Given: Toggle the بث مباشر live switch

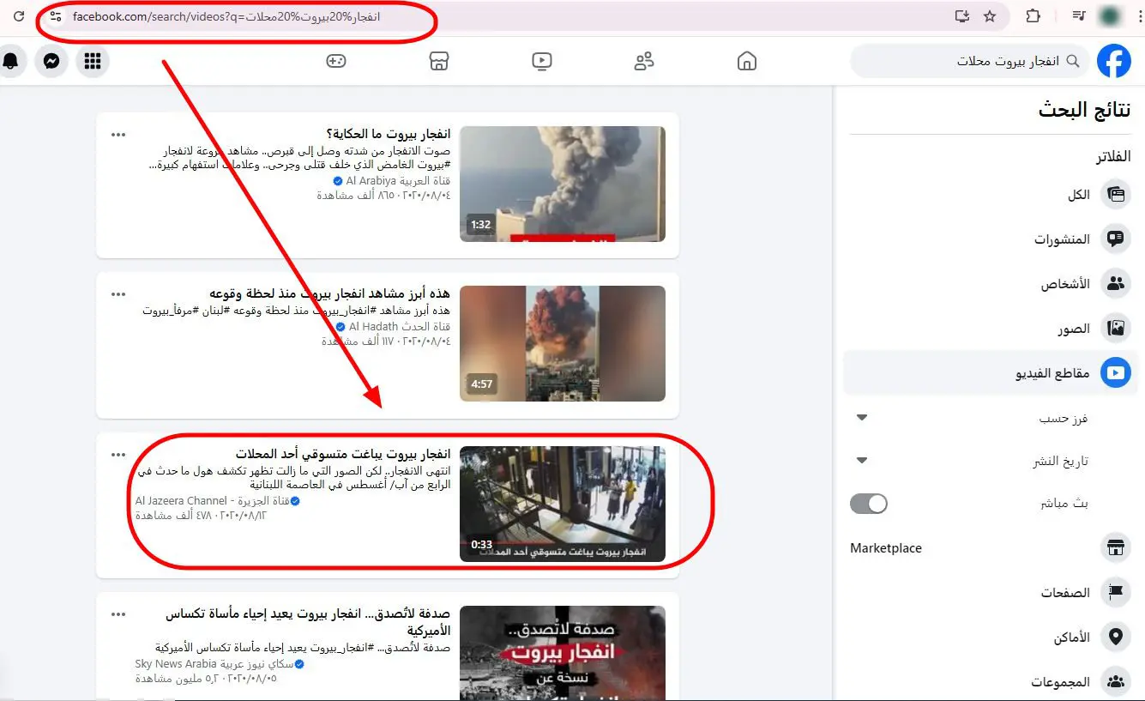Looking at the screenshot, I should 869,503.
